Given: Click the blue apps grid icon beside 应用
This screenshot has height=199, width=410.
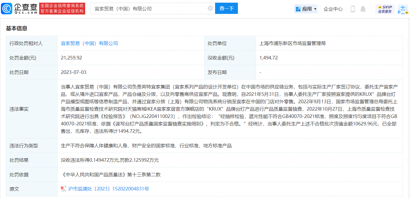Looking at the screenshot, I should coord(298,8).
